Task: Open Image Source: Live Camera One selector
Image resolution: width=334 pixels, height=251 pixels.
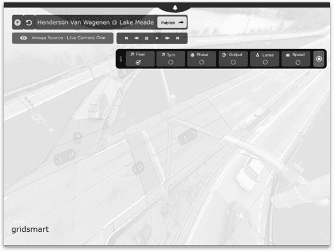Action: point(63,38)
